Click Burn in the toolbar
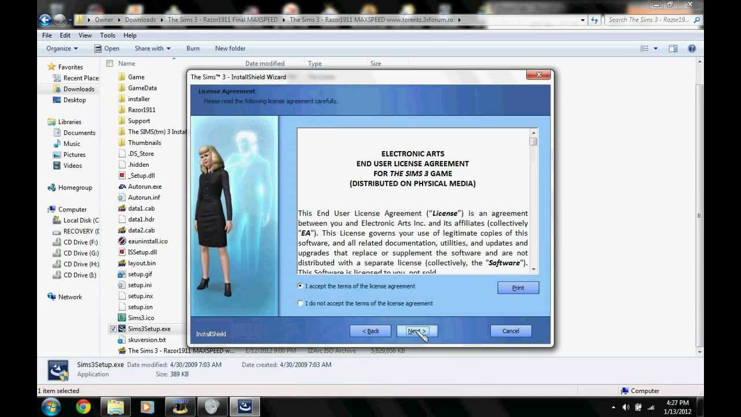 193,49
